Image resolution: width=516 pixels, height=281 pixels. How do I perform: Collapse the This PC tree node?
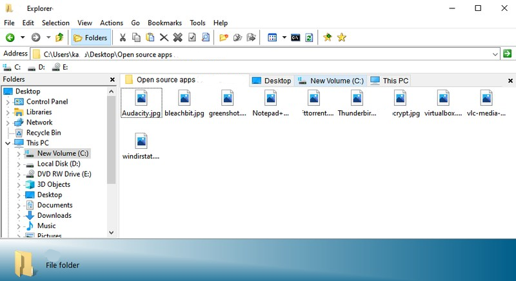click(x=8, y=143)
